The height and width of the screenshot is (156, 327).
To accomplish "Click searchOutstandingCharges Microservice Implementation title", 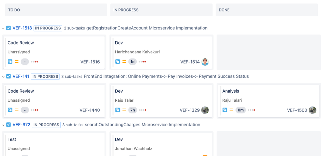I will pyautogui.click(x=143, y=125).
